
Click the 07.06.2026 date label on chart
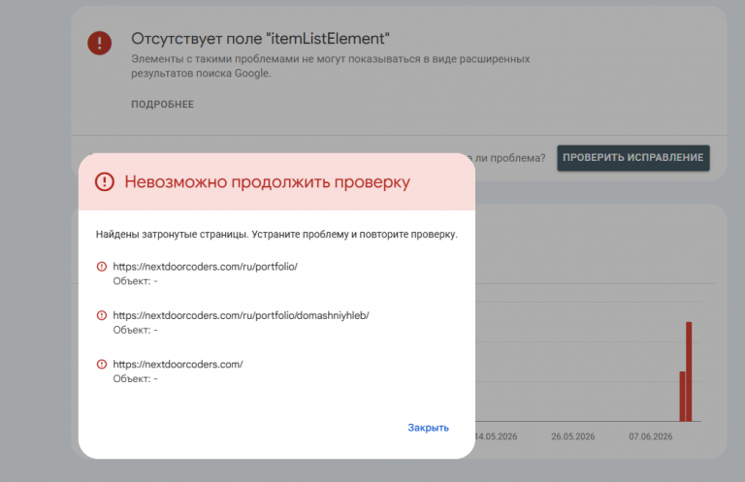651,436
